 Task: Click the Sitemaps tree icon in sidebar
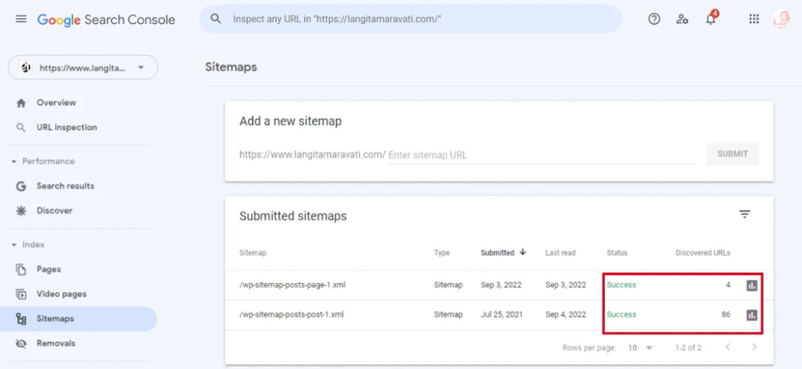pyautogui.click(x=21, y=319)
